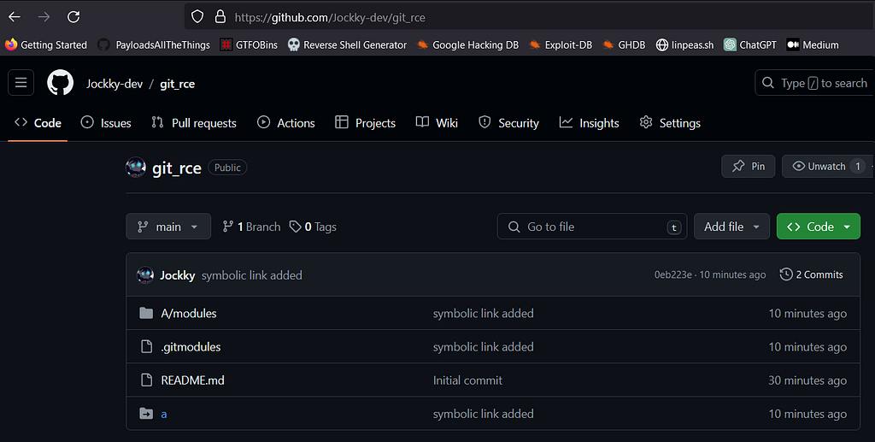
Task: Open 'Initial commit' message for README.md
Action: [467, 380]
